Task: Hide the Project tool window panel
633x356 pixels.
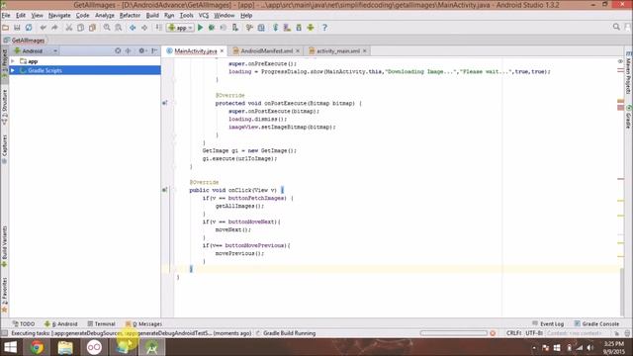Action: tap(154, 50)
